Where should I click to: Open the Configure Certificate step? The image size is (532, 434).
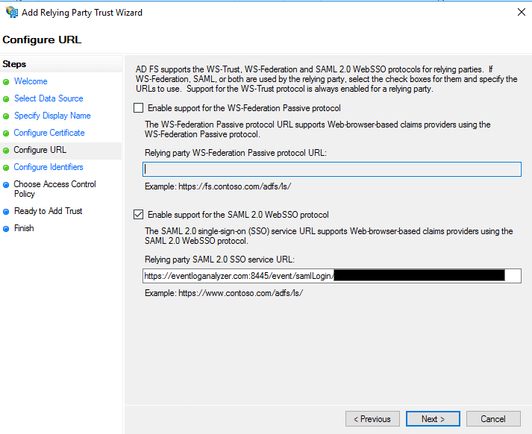point(49,133)
